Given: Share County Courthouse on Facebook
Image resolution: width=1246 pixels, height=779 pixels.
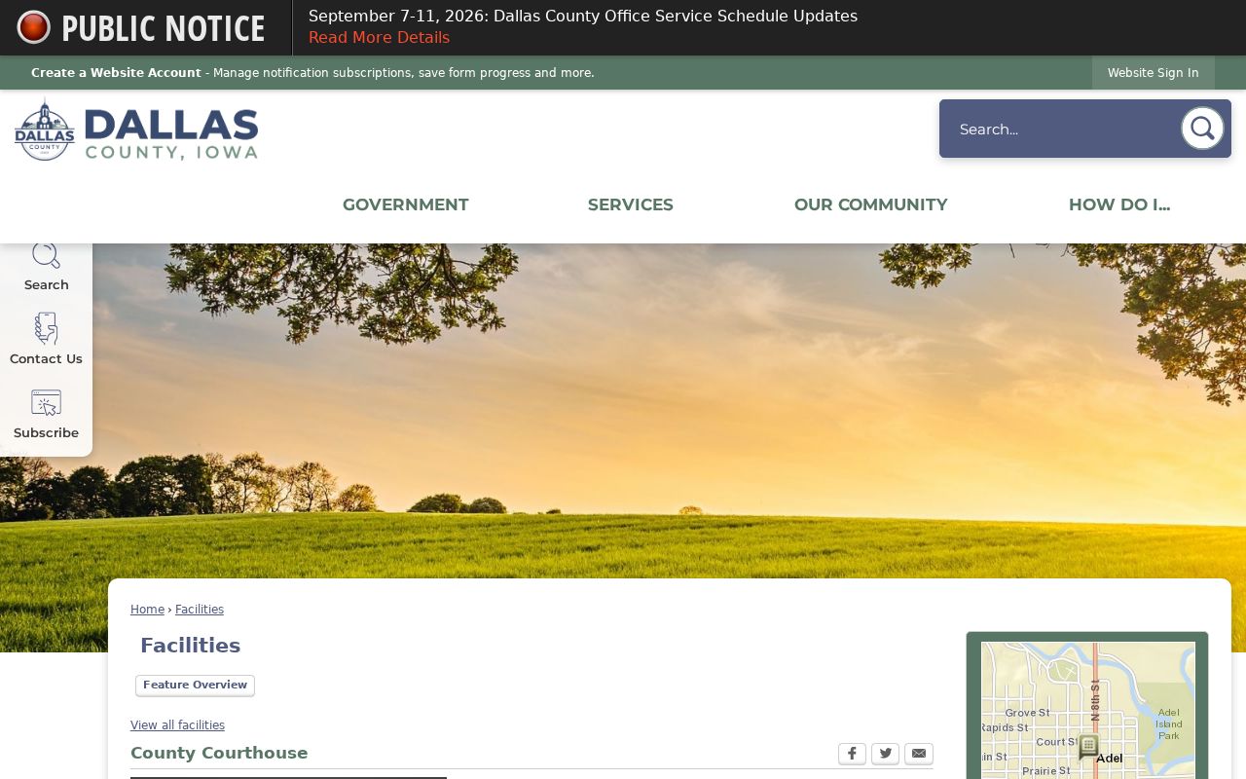Looking at the screenshot, I should coord(852,754).
